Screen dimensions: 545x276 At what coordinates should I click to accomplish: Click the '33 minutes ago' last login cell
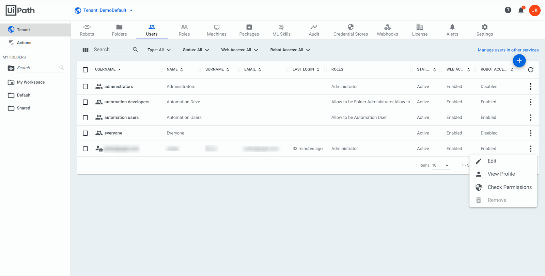coord(307,149)
